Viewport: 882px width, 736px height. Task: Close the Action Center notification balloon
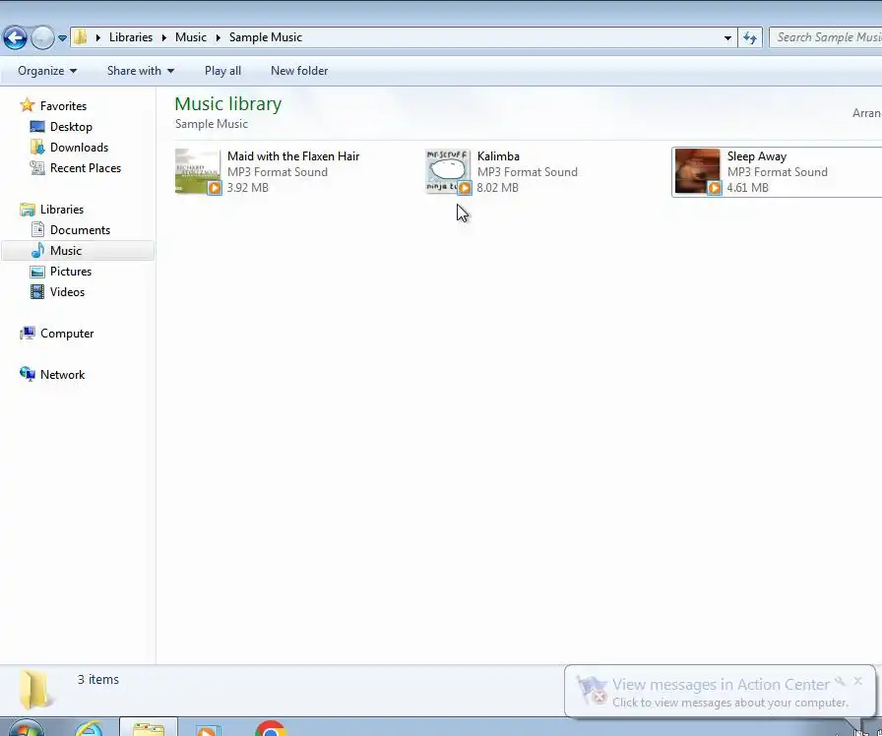point(857,682)
